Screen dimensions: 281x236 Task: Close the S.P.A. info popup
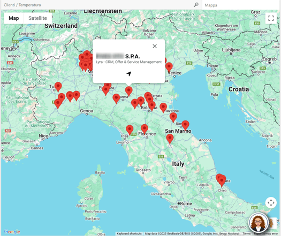point(155,46)
